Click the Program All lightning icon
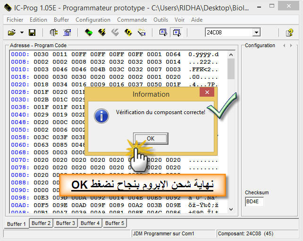The height and width of the screenshot is (241, 303). 101,33
